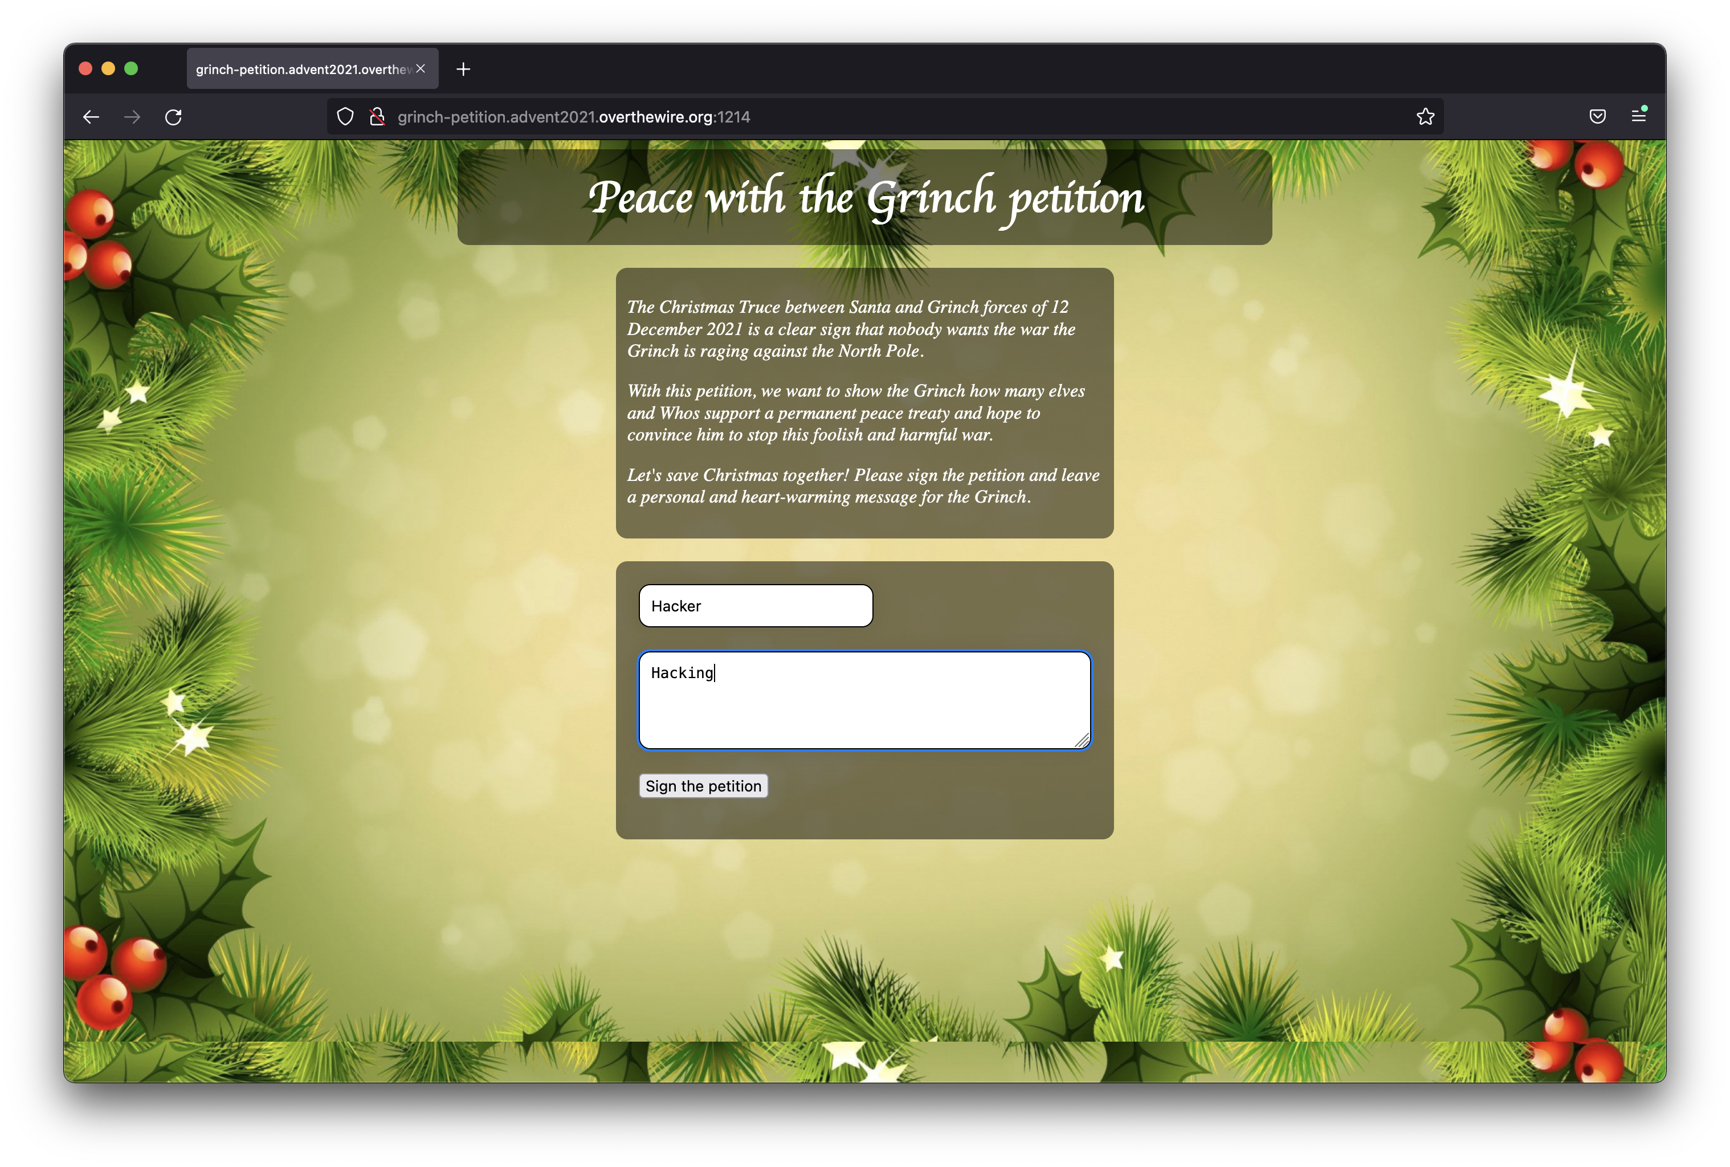Bookmark this page with the star
This screenshot has width=1730, height=1167.
coord(1425,117)
